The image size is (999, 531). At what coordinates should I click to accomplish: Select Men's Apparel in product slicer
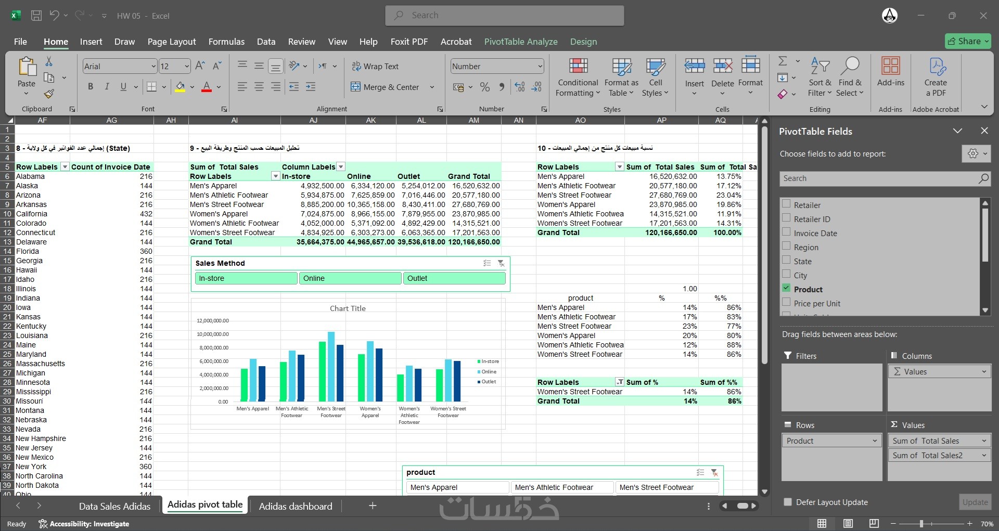pos(457,487)
